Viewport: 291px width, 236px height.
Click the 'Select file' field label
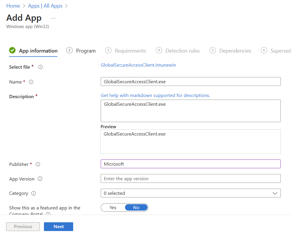20,67
